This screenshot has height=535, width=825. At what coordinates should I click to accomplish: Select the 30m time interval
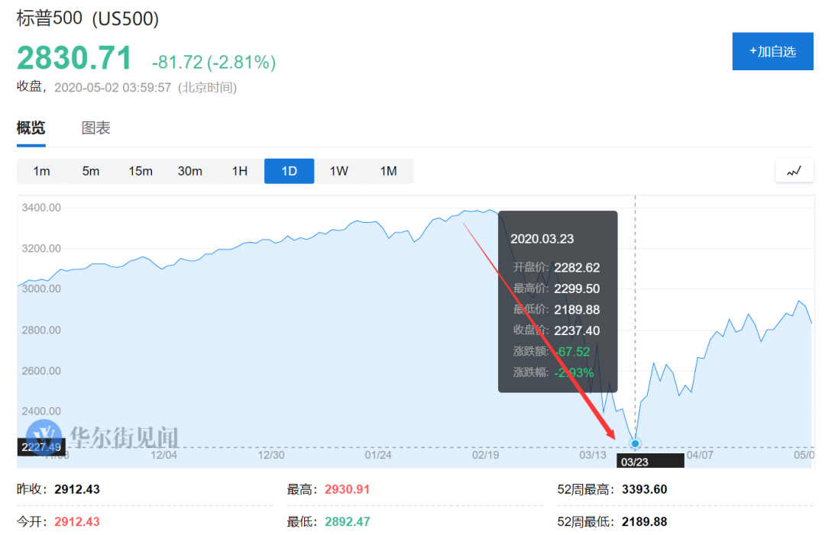(190, 171)
